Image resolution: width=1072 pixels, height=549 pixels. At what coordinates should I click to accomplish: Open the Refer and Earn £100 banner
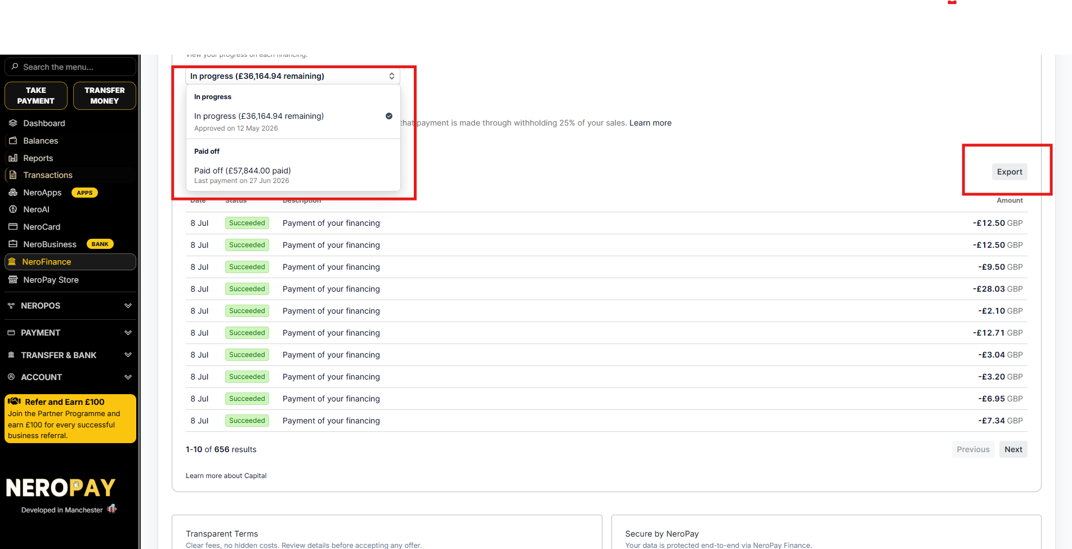coord(70,418)
